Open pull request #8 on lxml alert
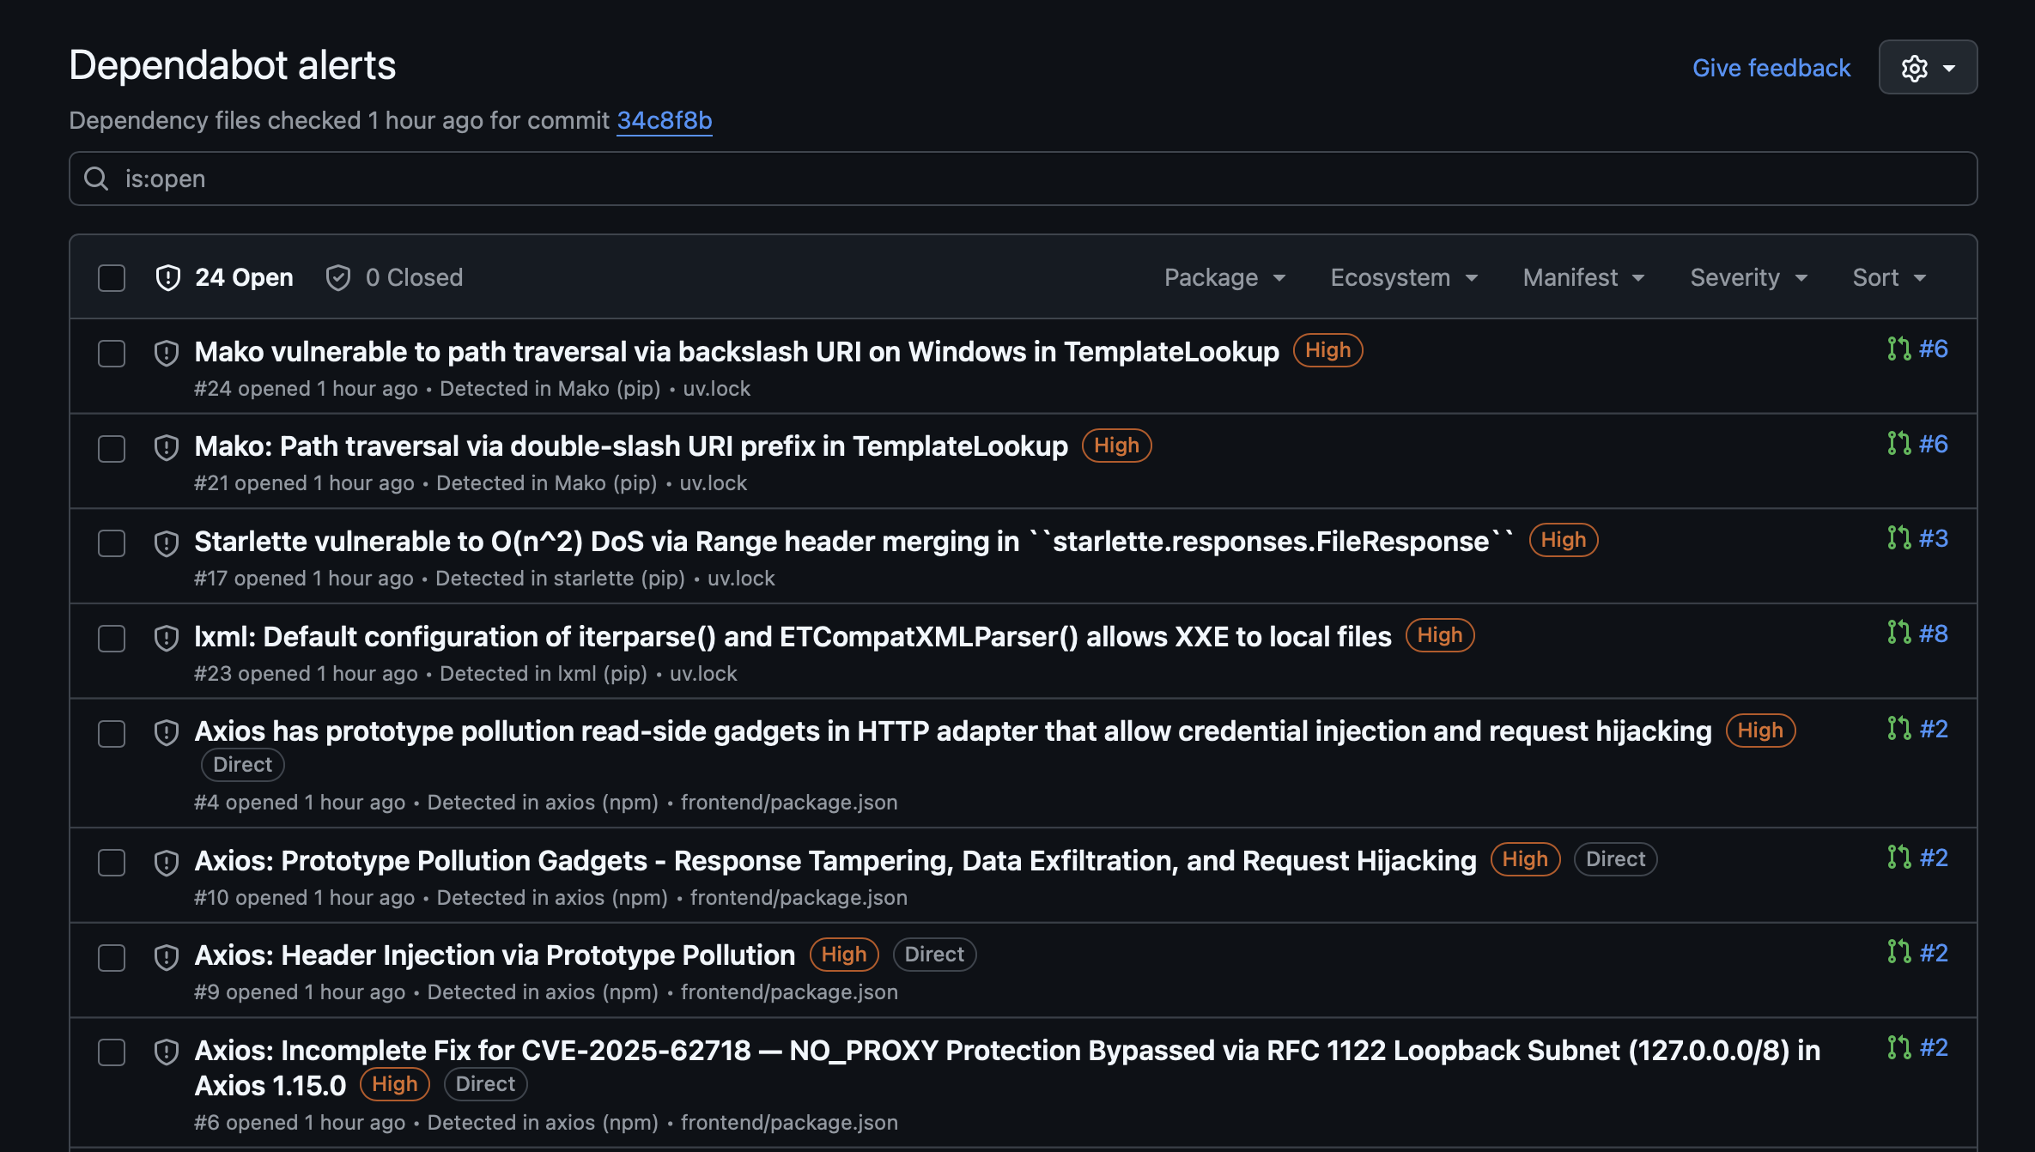 [1918, 634]
